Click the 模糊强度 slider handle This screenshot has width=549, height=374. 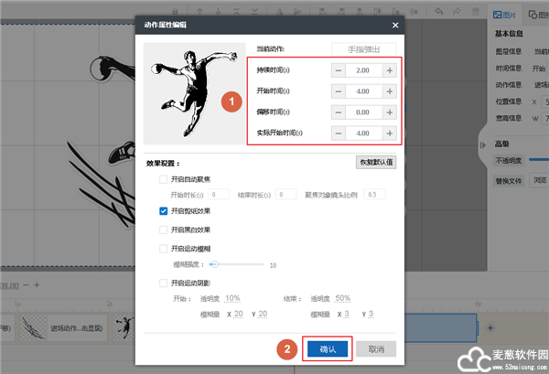[214, 264]
